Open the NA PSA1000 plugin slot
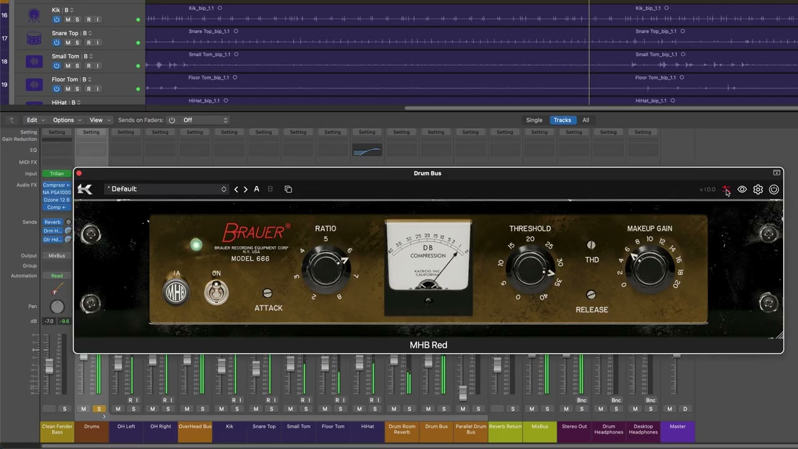This screenshot has height=449, width=798. coord(57,193)
